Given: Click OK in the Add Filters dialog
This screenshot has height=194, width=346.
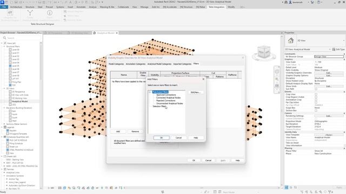Looking at the screenshot, I should coord(161,138).
